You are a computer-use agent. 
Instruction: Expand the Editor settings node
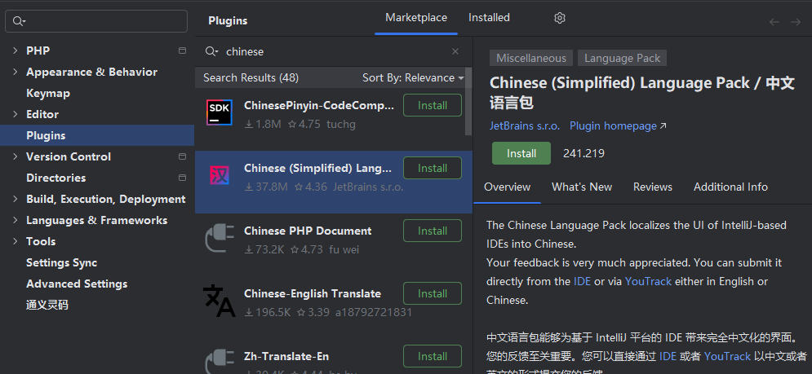pyautogui.click(x=15, y=114)
